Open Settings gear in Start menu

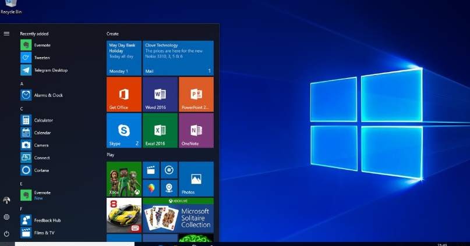(x=6, y=217)
